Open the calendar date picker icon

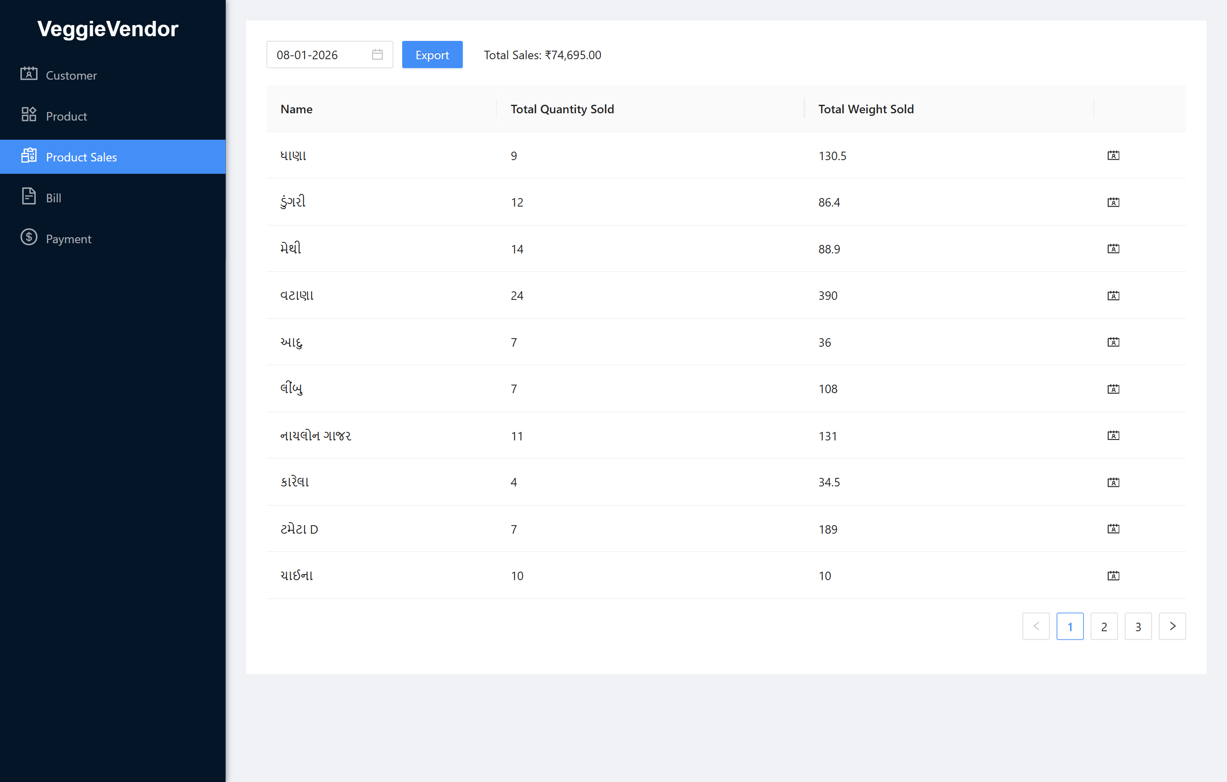coord(377,55)
